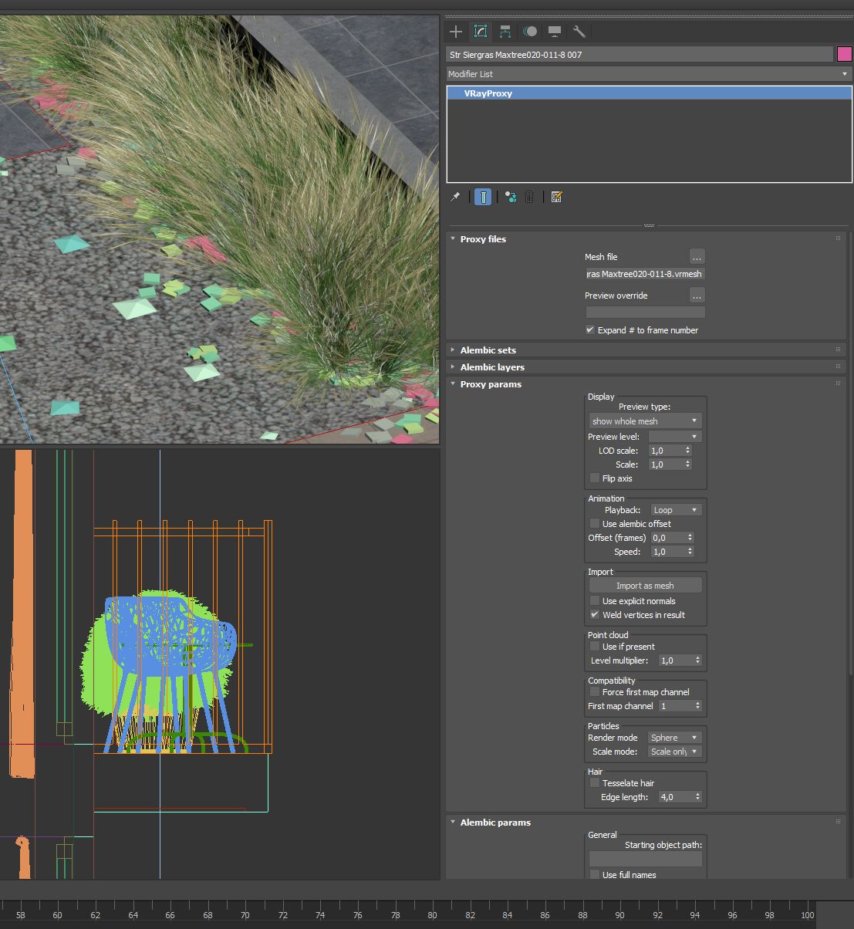Browse for a Preview override file

(697, 296)
